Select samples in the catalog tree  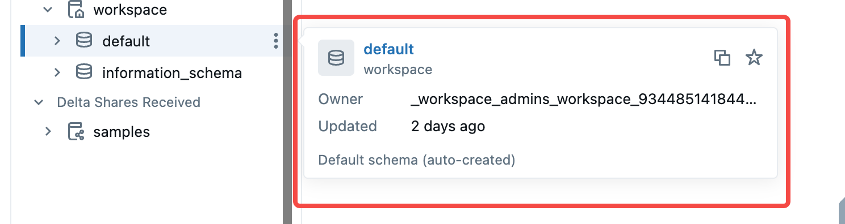(x=122, y=132)
